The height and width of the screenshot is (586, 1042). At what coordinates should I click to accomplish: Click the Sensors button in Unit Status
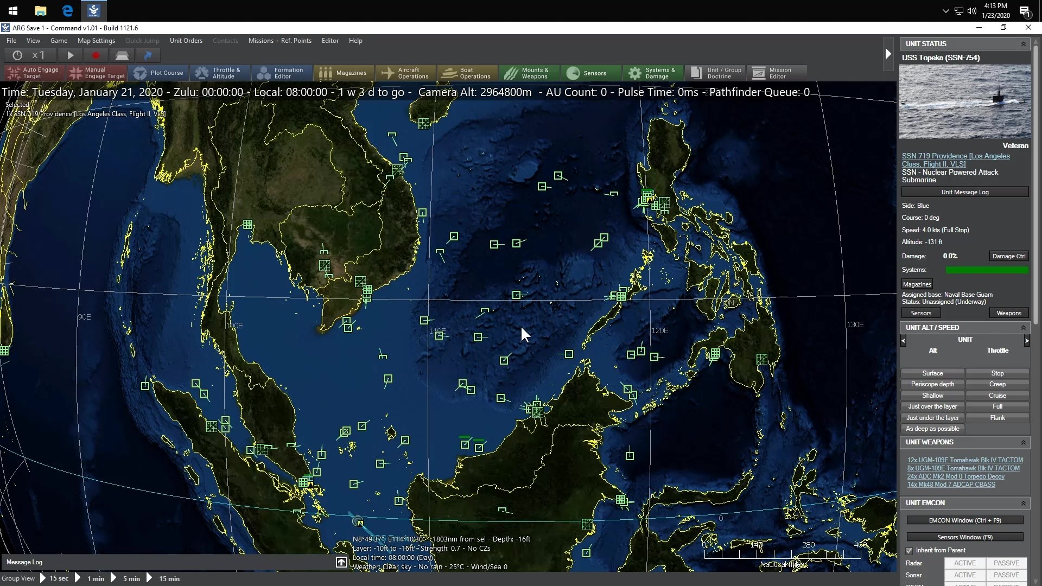(x=921, y=313)
